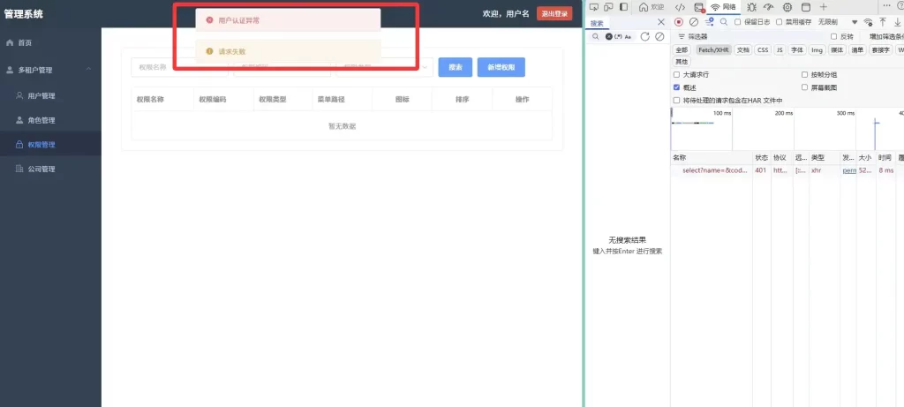Open the permission type select dropdown arrow
904x407 pixels.
tap(425, 67)
